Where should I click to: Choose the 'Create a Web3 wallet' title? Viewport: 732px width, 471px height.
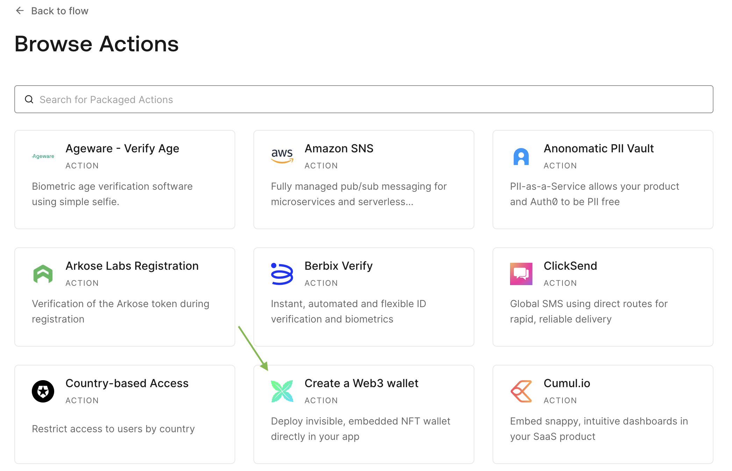361,383
